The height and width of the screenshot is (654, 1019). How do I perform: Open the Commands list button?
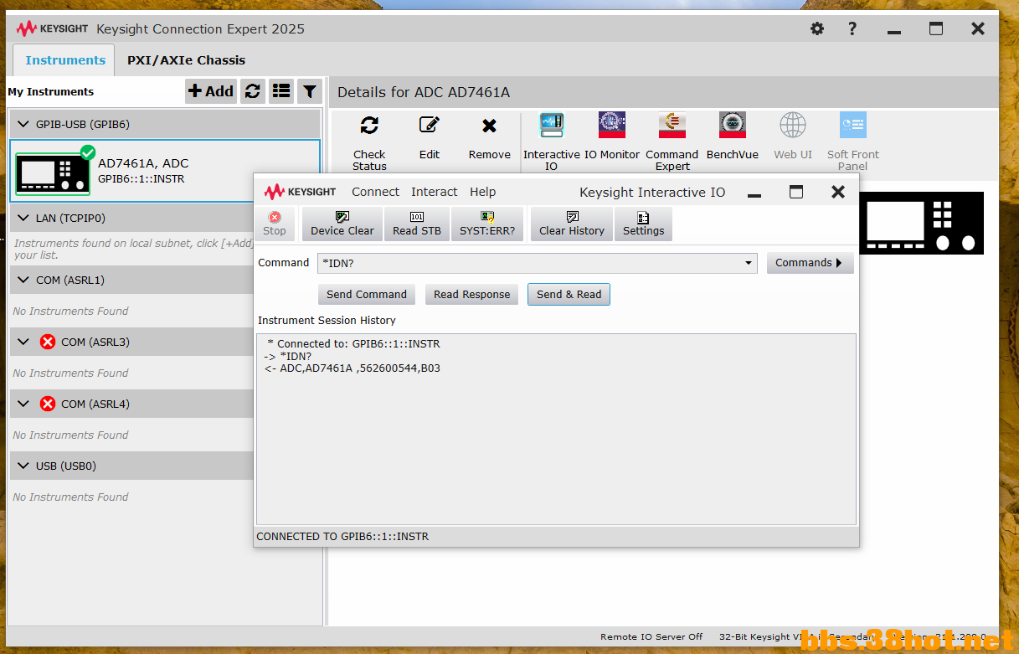coord(810,263)
